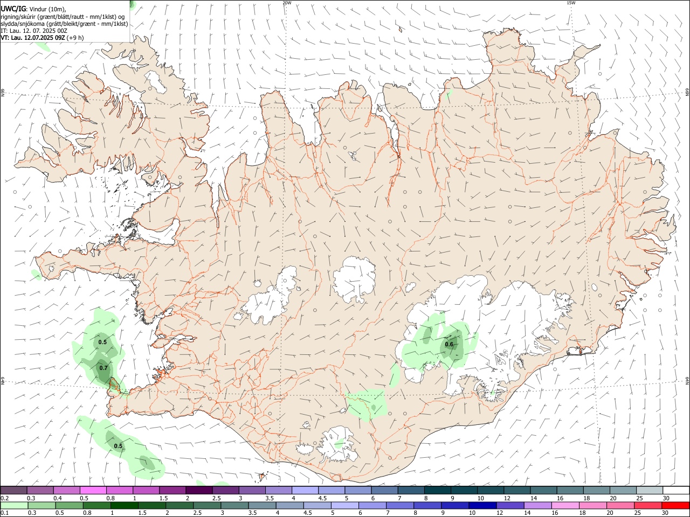Click the 'IT: Lau. 12. 07. 2025 00Z' line
Image resolution: width=690 pixels, height=517 pixels.
pos(34,31)
